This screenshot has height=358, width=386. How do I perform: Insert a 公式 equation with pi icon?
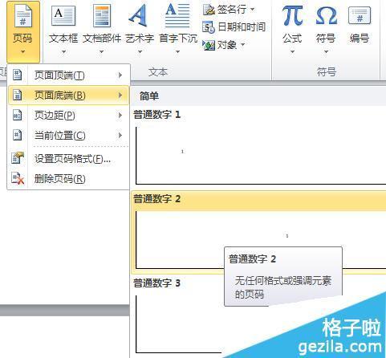[292, 16]
